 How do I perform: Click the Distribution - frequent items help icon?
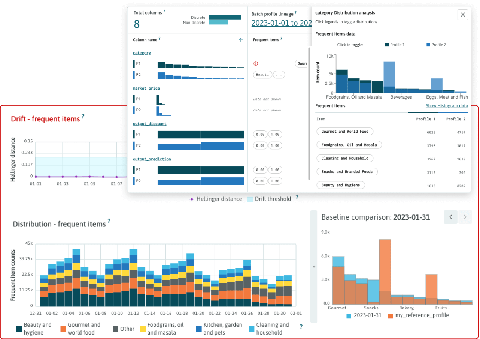[109, 221]
